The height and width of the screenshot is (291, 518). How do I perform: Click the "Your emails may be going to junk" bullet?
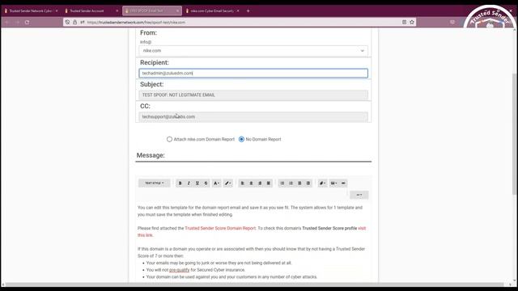219,263
